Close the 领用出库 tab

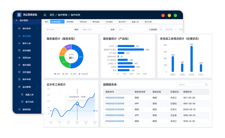click(x=88, y=22)
